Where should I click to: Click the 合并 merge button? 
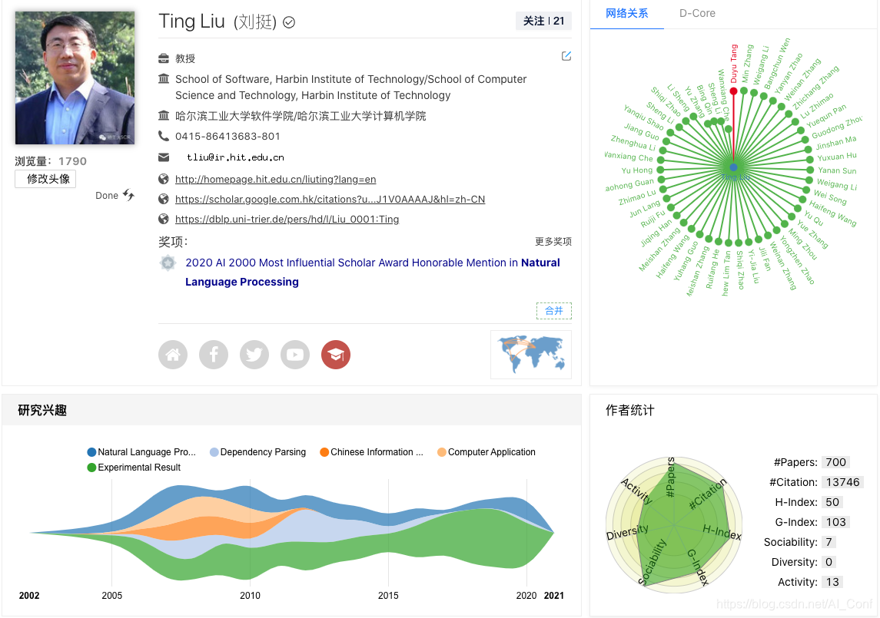(x=553, y=310)
